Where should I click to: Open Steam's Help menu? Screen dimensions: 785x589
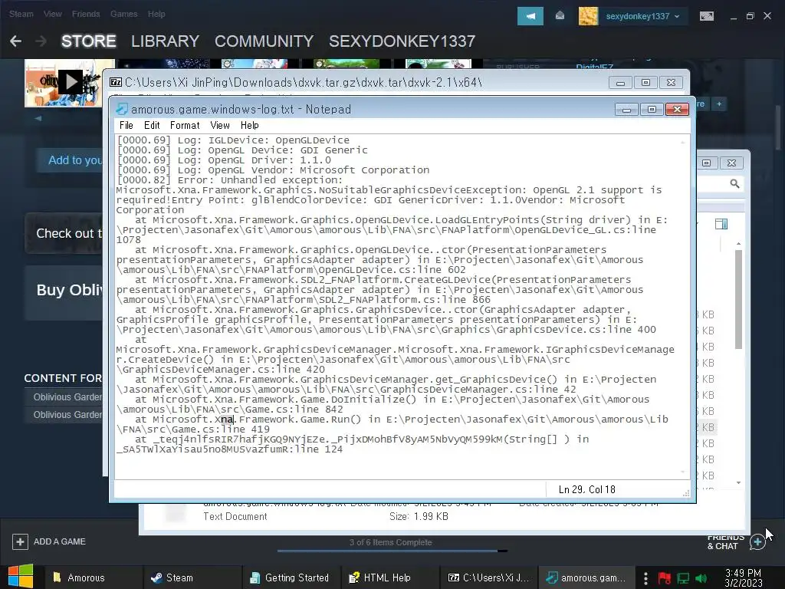tap(156, 14)
